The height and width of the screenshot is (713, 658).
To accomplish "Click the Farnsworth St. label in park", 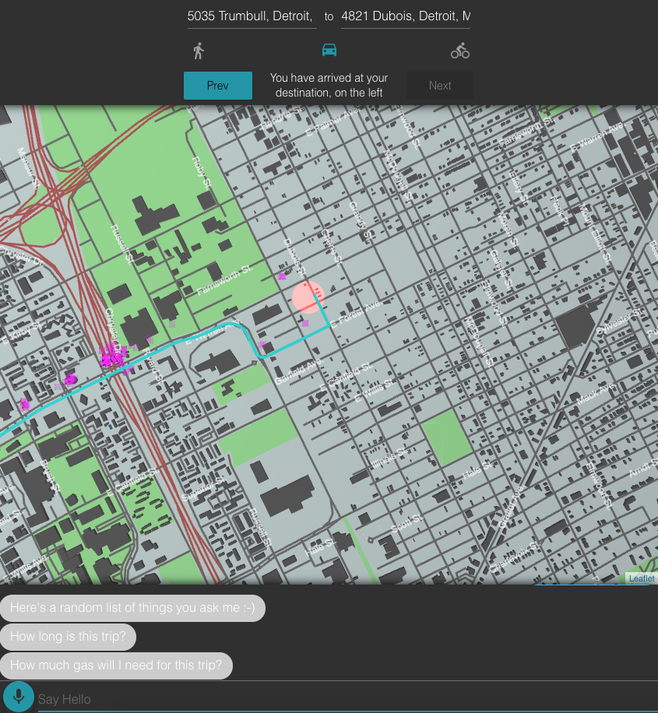I will click(x=225, y=279).
